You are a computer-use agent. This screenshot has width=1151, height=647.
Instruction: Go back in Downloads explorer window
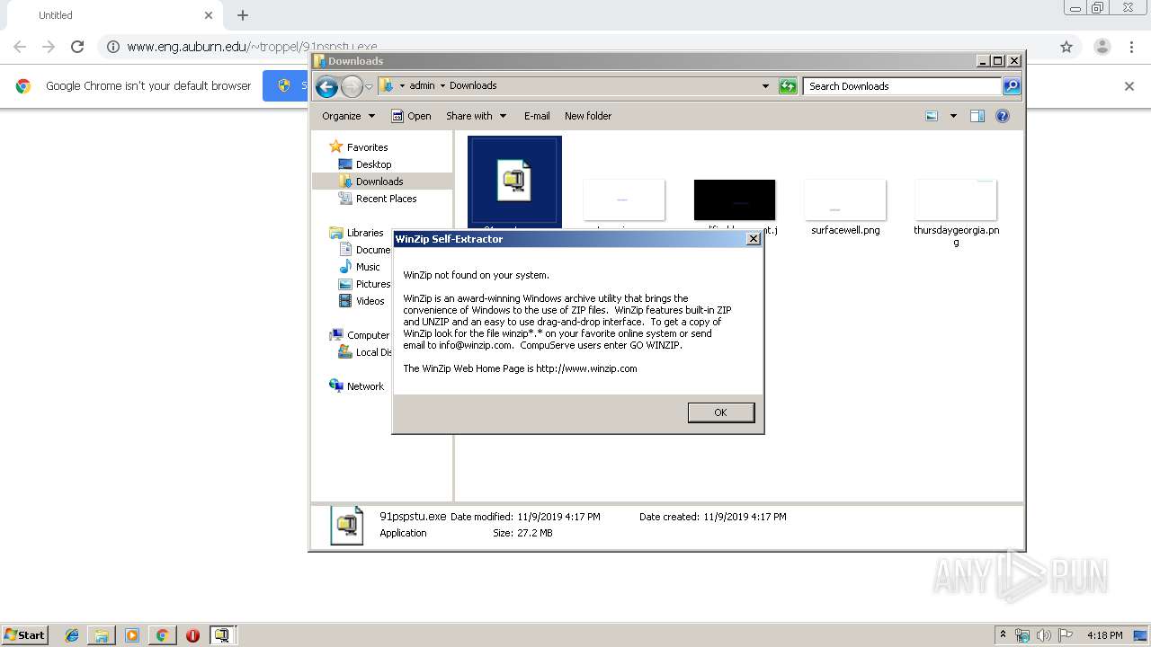pos(326,86)
